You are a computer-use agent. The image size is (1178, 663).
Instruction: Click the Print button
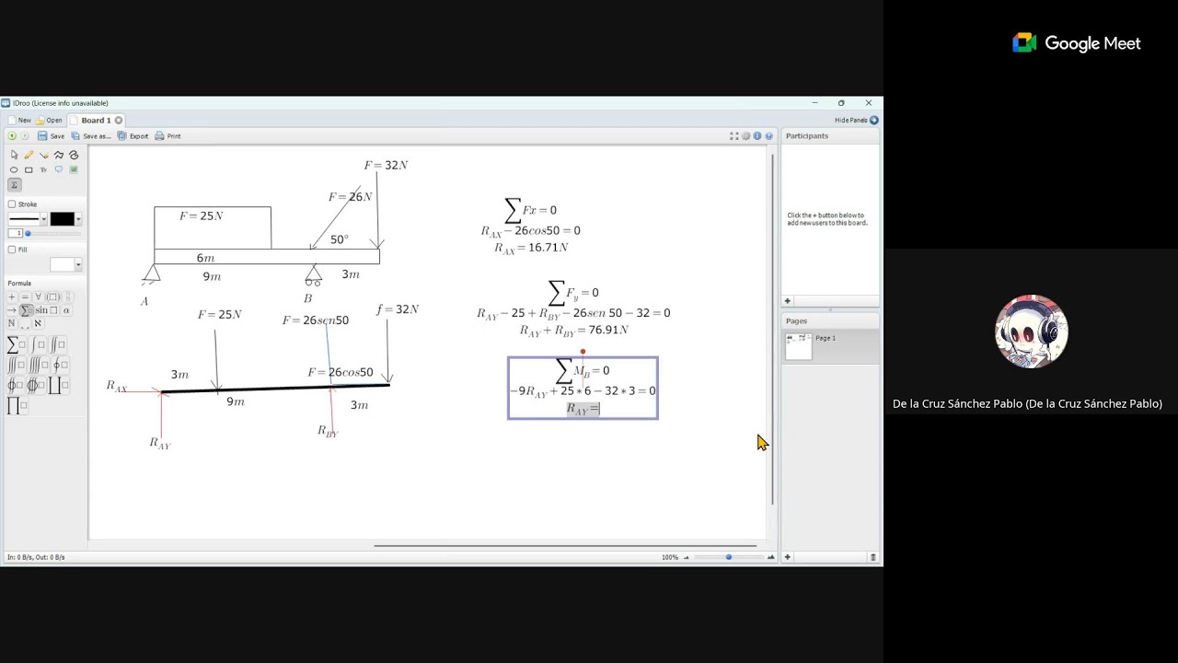point(167,135)
